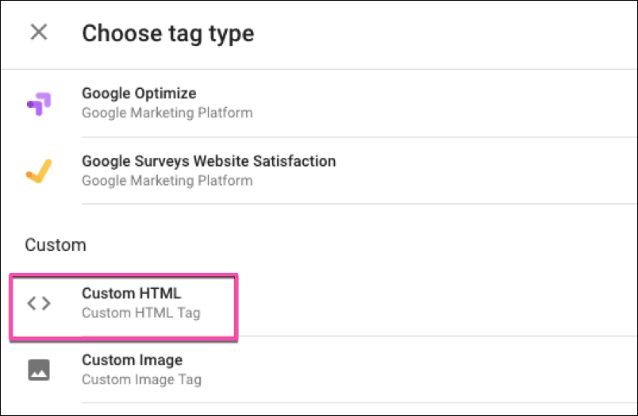Click the picture icon for Custom Image
Viewport: 638px width, 416px height.
pyautogui.click(x=39, y=370)
